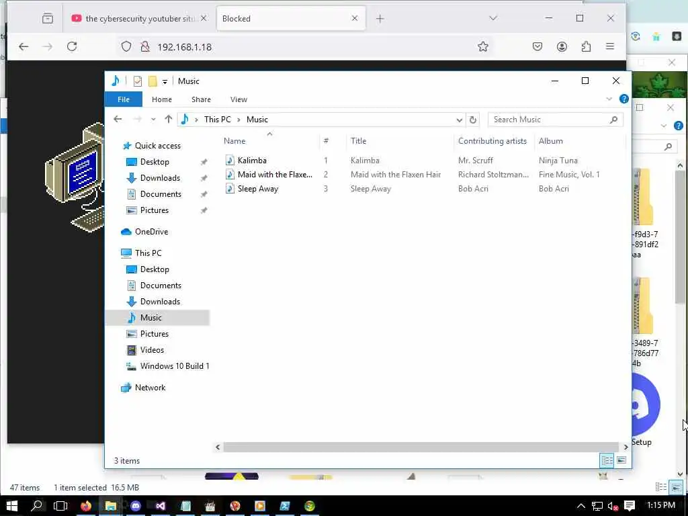The width and height of the screenshot is (688, 516).
Task: Open pinned Documents under Quick access
Action: coord(161,194)
